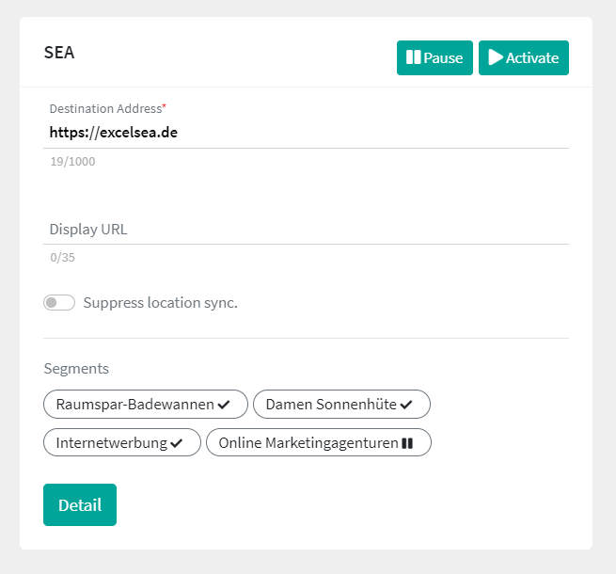Click the Segments section label

tap(76, 369)
